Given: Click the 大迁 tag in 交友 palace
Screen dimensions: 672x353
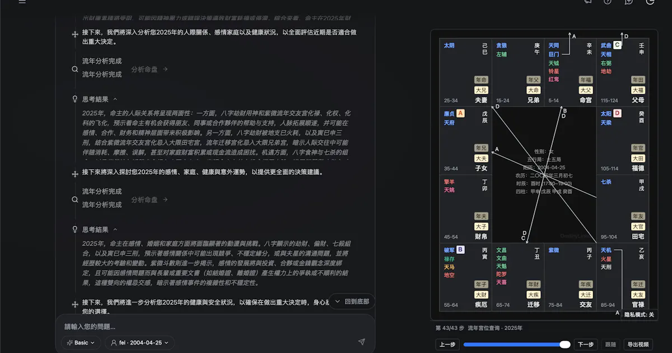Looking at the screenshot, I should (586, 295).
